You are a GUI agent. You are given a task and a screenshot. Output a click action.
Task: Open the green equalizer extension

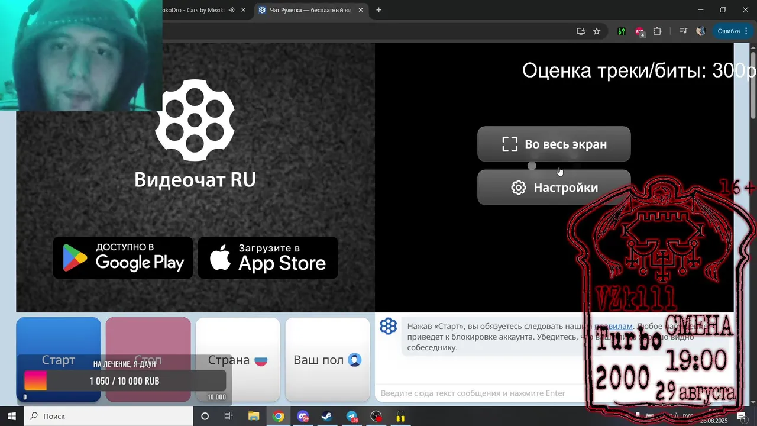(x=622, y=31)
